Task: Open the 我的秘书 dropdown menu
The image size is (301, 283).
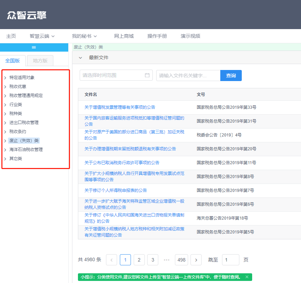Action: (84, 36)
